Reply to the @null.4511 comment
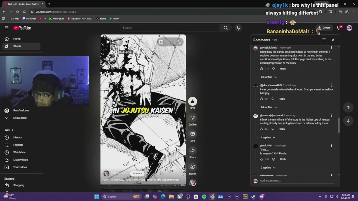The image size is (358, 201). tap(283, 159)
